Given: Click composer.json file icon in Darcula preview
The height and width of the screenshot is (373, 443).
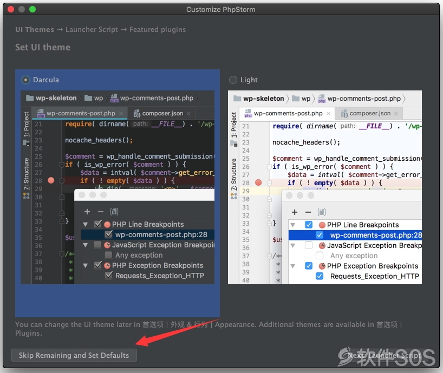Looking at the screenshot, I should tap(137, 114).
